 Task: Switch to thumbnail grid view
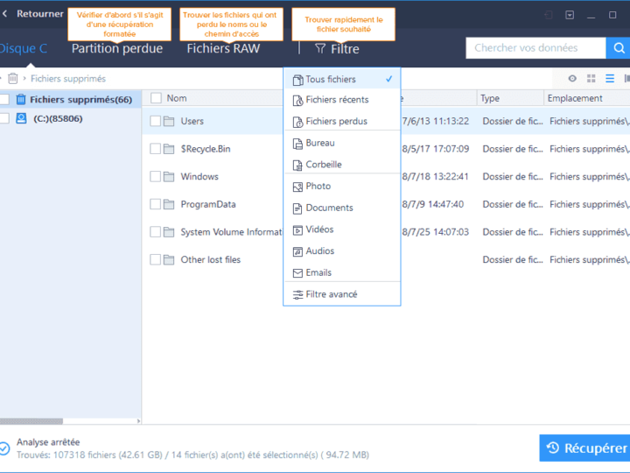click(x=591, y=79)
